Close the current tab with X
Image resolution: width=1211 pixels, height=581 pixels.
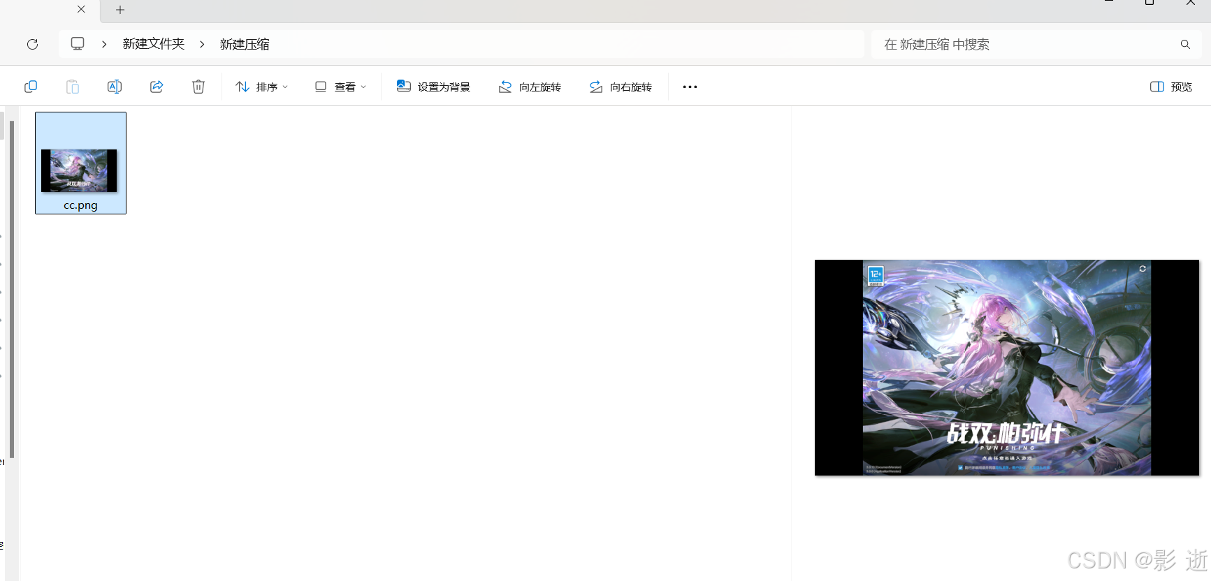tap(81, 9)
